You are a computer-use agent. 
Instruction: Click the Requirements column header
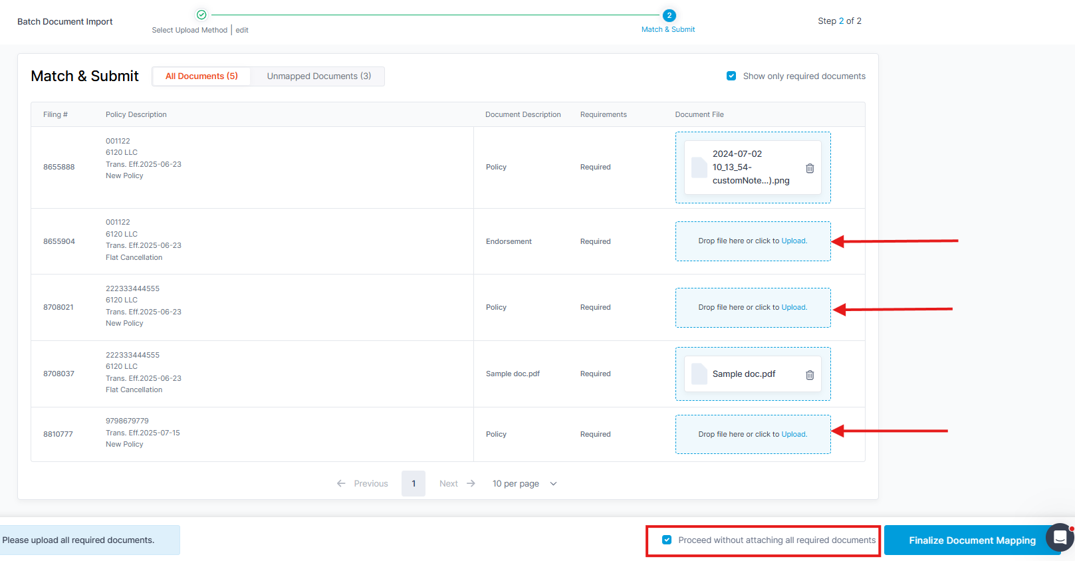click(x=604, y=114)
